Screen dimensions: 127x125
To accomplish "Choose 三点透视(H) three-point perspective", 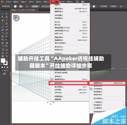I will tap(107, 108).
